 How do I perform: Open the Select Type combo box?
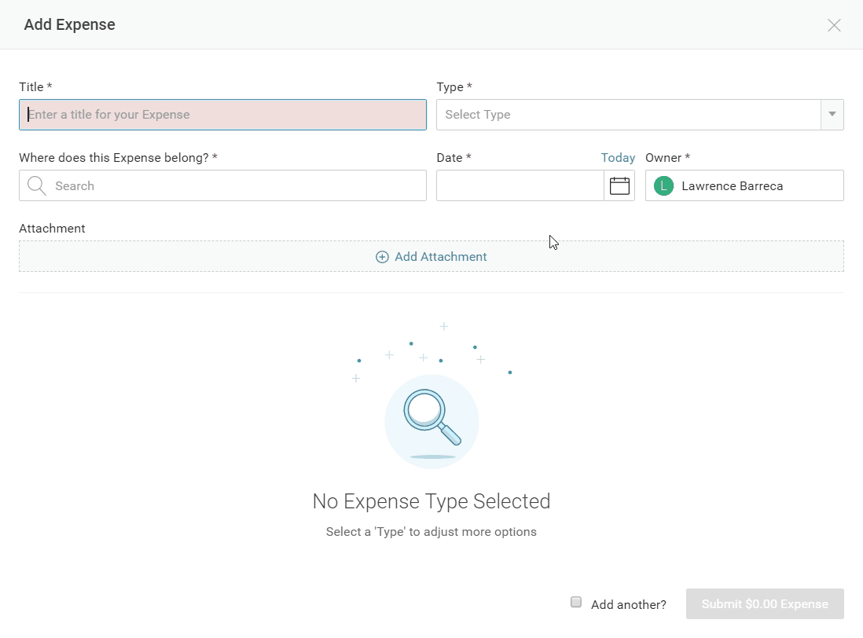629,115
